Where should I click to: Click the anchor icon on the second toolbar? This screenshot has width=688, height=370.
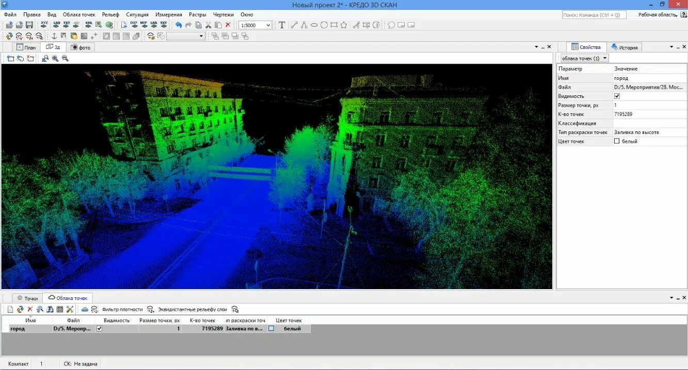point(54,36)
